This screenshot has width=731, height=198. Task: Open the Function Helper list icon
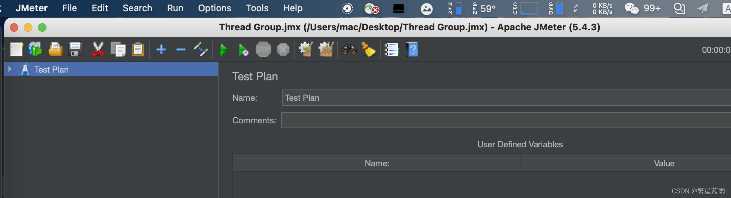pos(392,50)
